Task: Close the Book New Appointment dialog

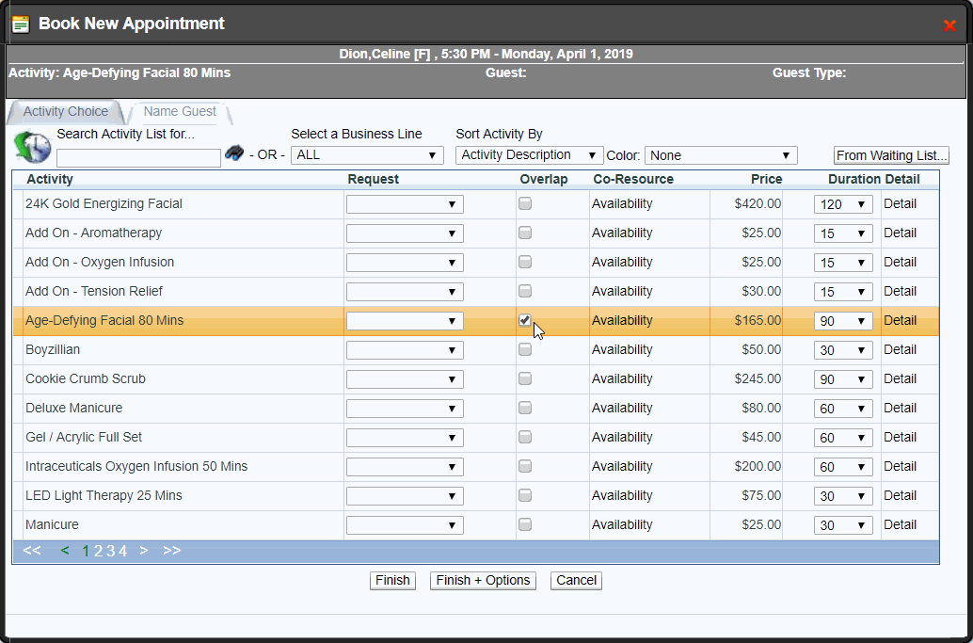Action: 949,25
